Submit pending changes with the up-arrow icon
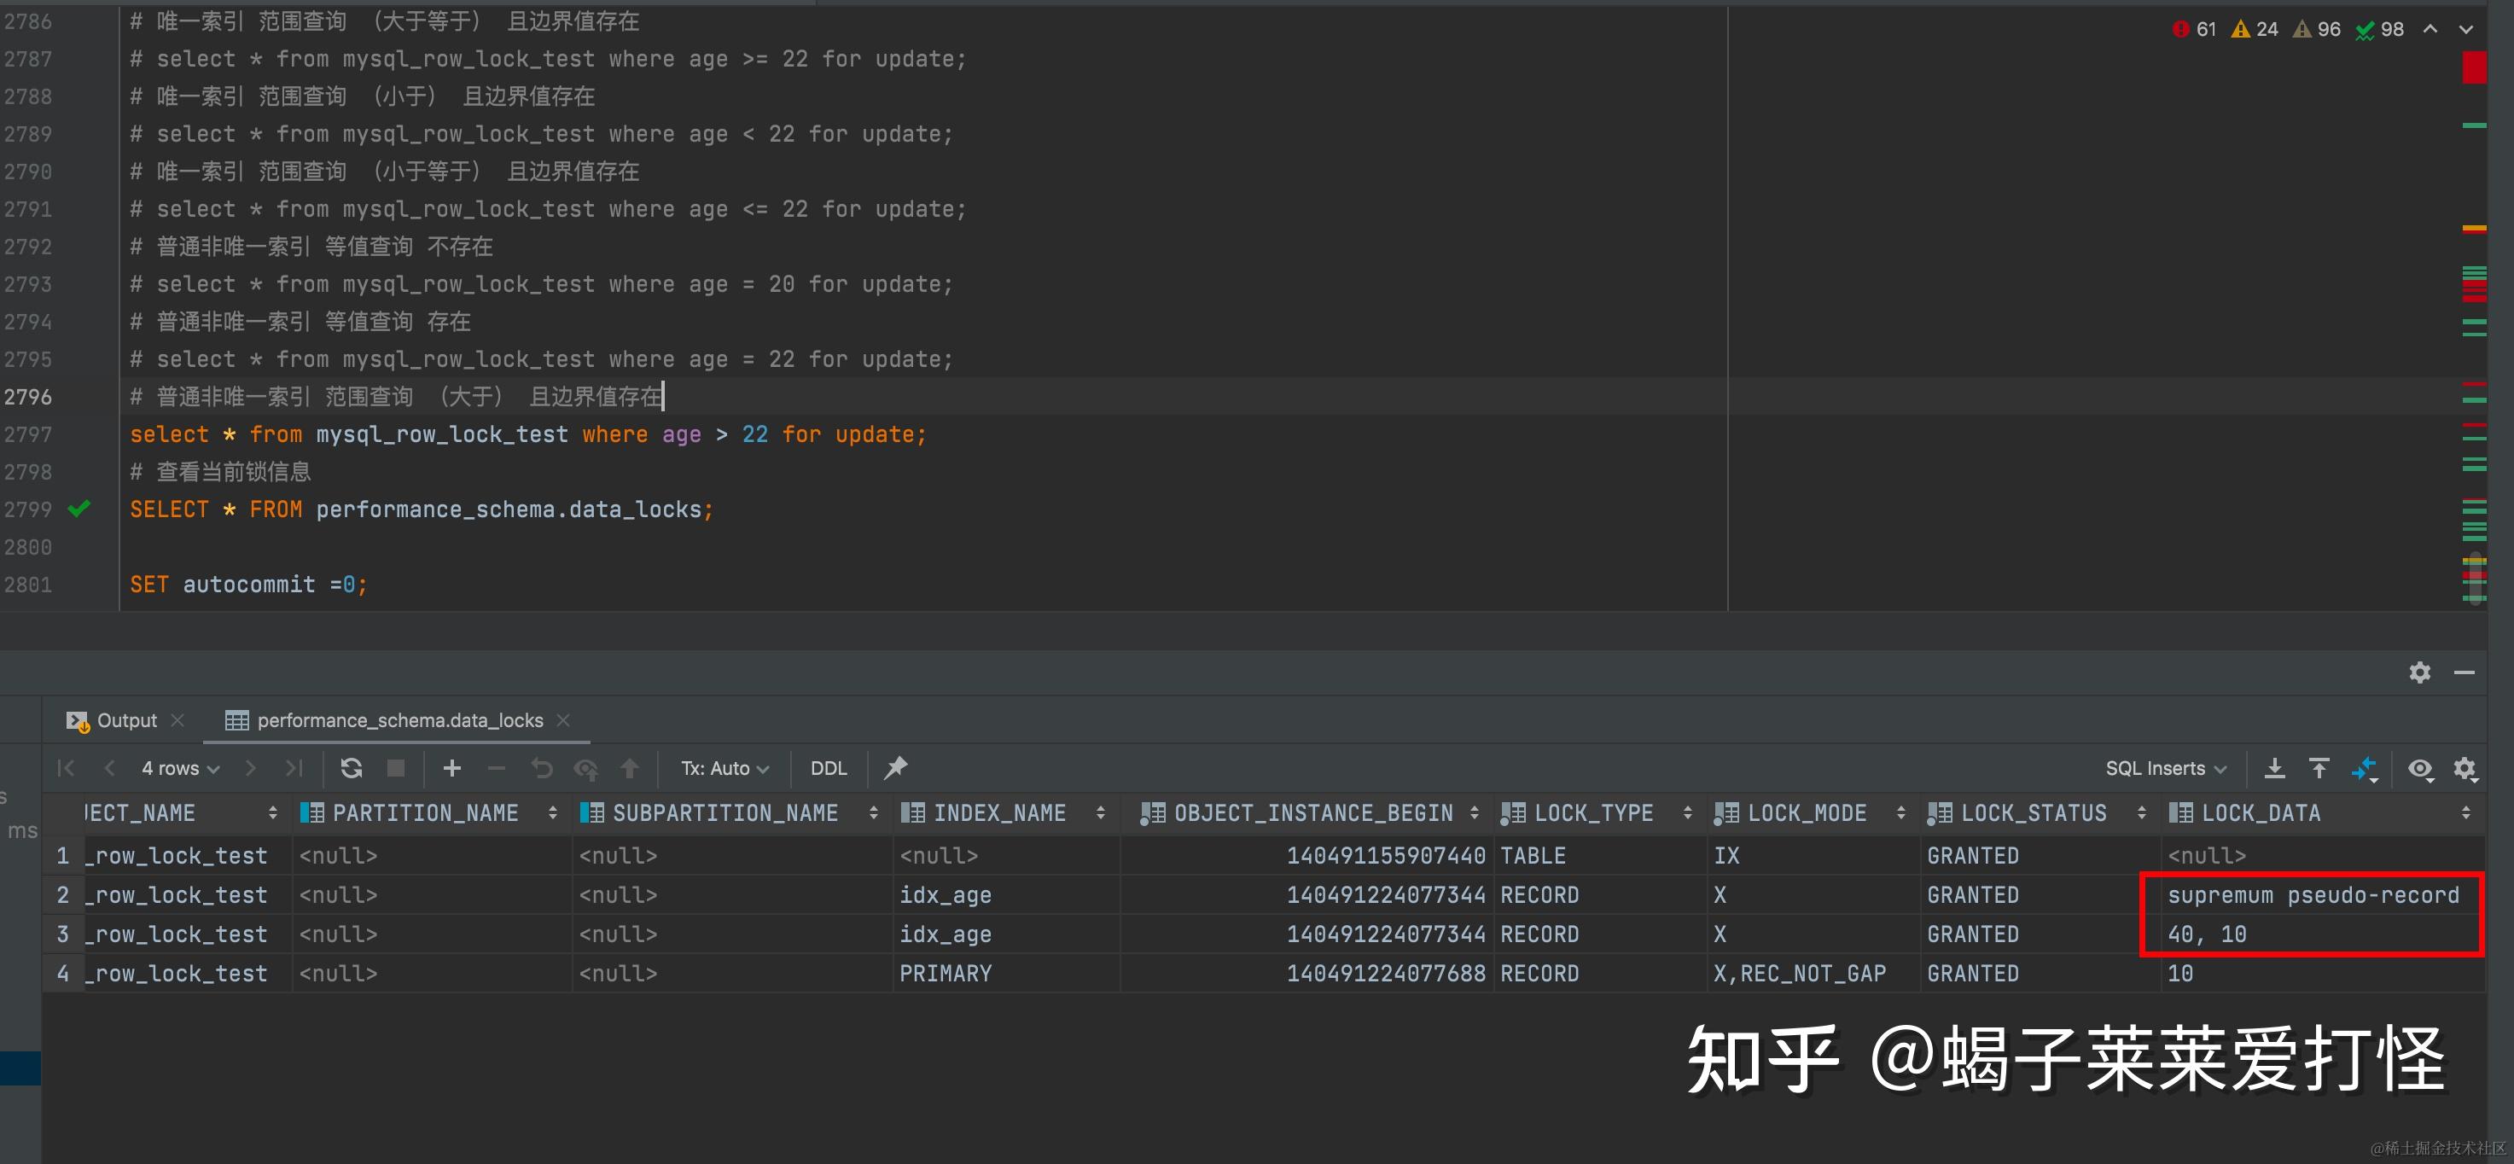Image resolution: width=2514 pixels, height=1164 pixels. click(630, 768)
